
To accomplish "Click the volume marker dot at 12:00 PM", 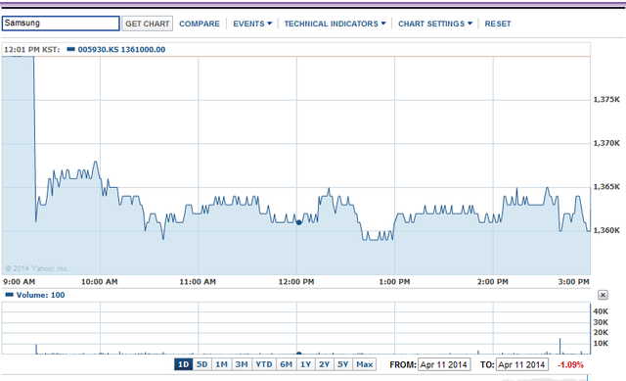I will pyautogui.click(x=298, y=354).
